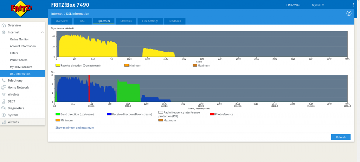Open Account Information
360x162 pixels.
tap(22, 46)
